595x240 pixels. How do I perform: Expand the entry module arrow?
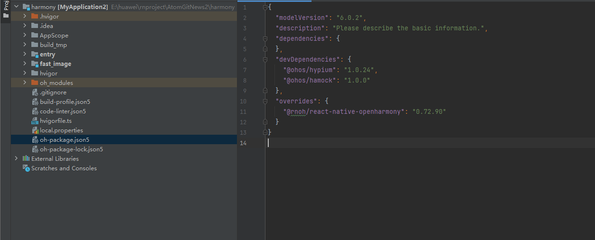coord(25,55)
